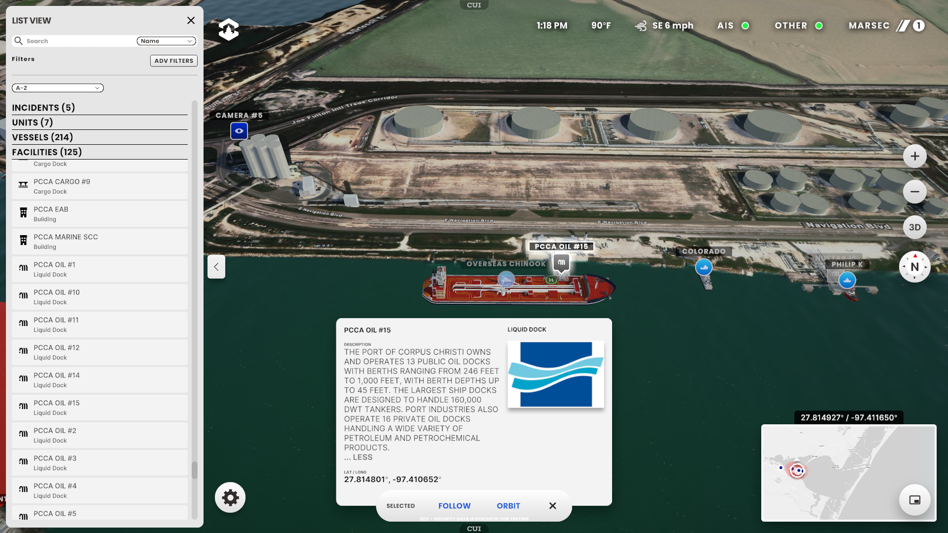Zoom in with the plus button
The width and height of the screenshot is (948, 533).
914,156
